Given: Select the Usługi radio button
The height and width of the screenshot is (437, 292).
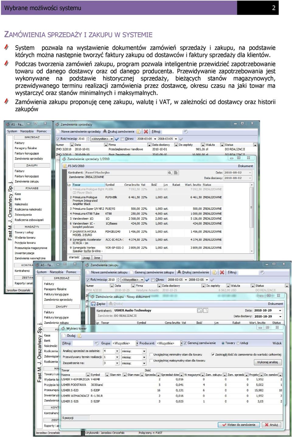Looking at the screenshot, I should coord(238,343).
